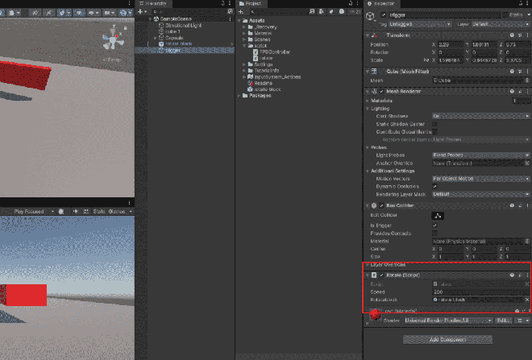Click the Speed input field showing 200

tap(480, 292)
